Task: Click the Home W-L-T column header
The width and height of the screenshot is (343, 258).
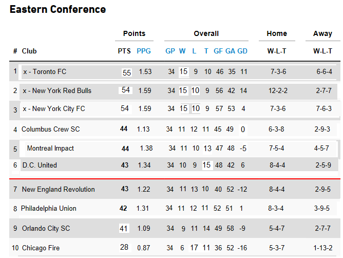Action: click(277, 51)
